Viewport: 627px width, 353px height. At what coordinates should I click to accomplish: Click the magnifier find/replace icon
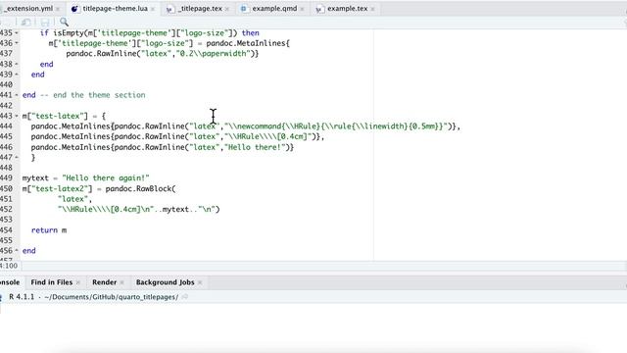click(x=64, y=22)
